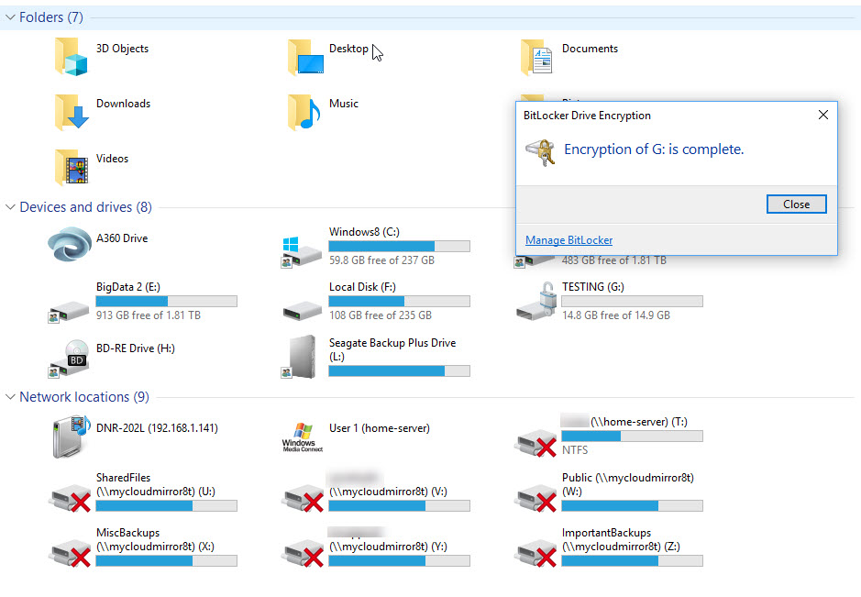Select the BD-RE Drive (H:) icon
Screen dimensions: 861x597
[69, 358]
